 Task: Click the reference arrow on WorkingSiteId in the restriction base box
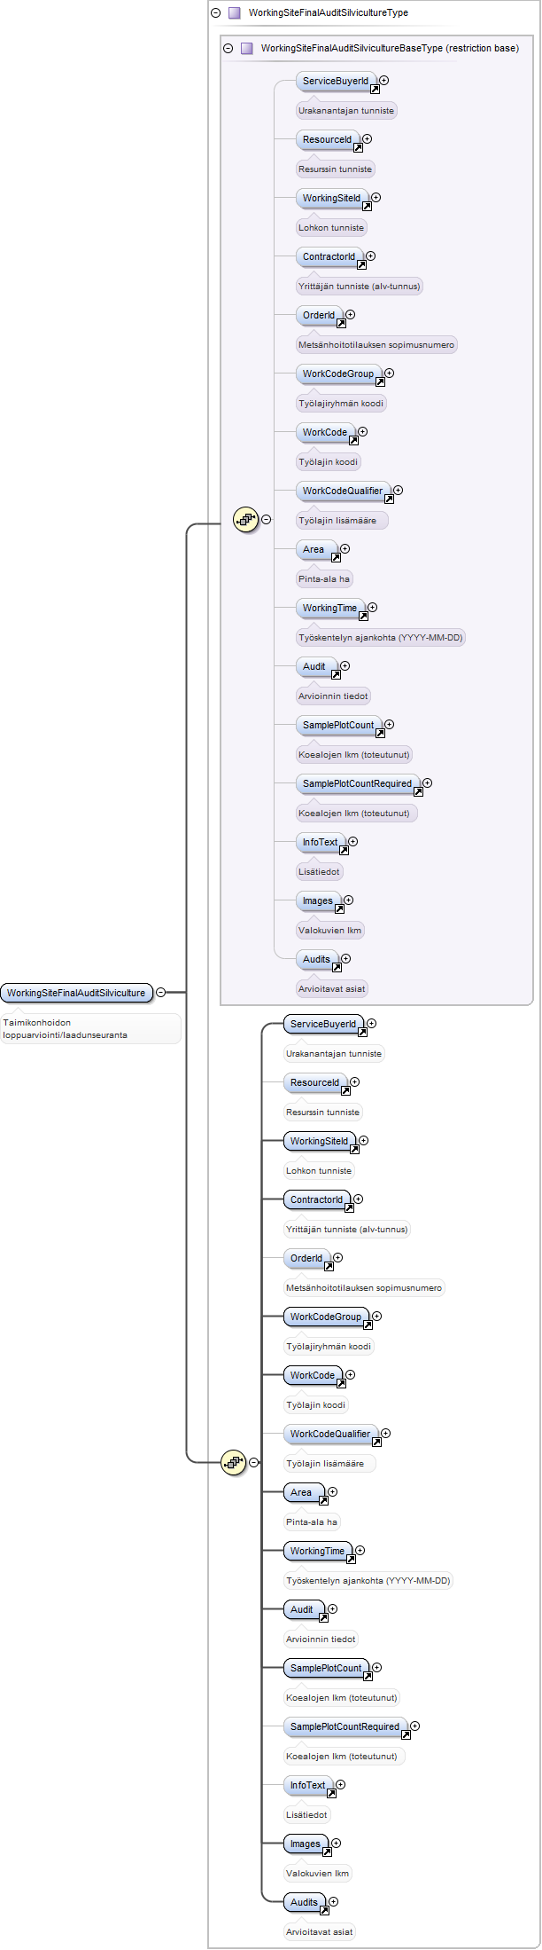pos(367,207)
